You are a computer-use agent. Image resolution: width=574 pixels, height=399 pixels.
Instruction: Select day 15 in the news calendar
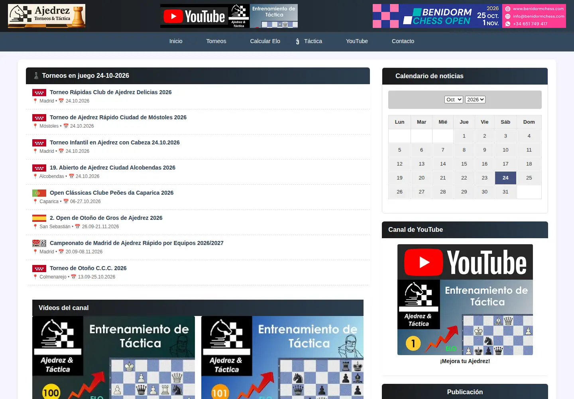pos(464,164)
